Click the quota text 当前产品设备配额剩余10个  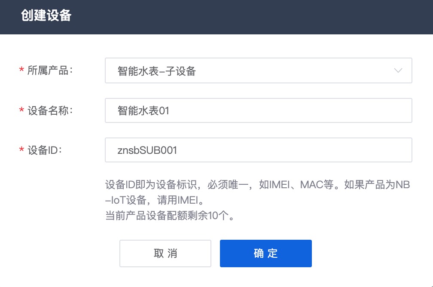(170, 215)
